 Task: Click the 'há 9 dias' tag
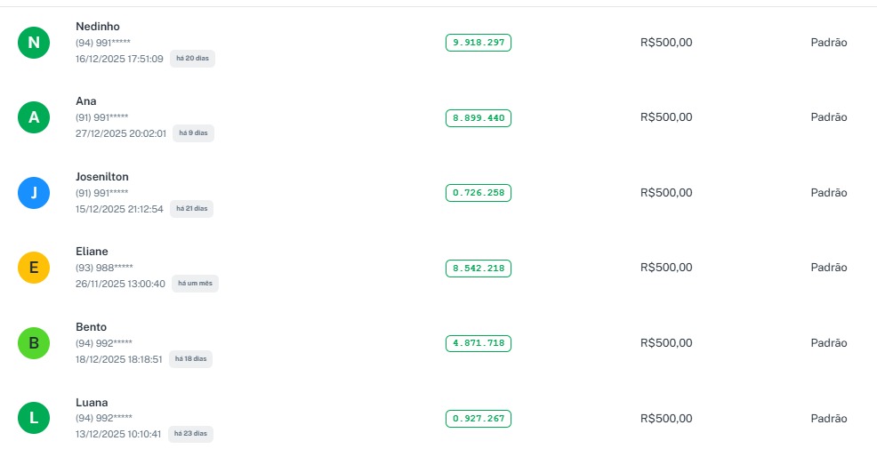pos(193,133)
